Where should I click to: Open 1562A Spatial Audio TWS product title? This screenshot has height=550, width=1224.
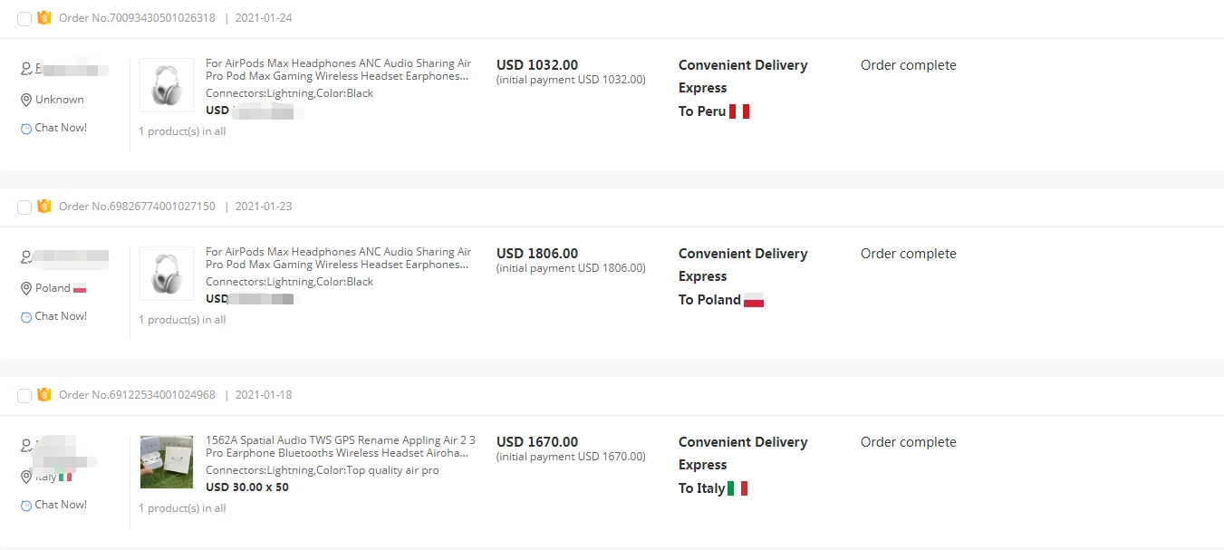pyautogui.click(x=340, y=447)
